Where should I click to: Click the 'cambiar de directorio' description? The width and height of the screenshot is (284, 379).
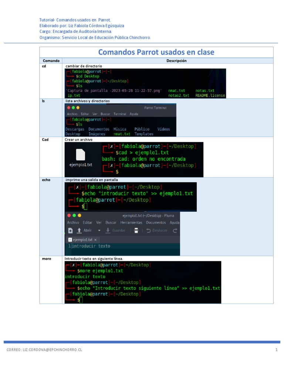(84, 66)
